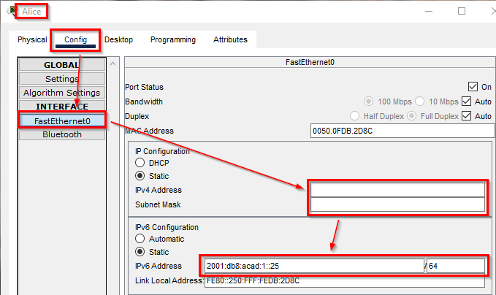The image size is (496, 295).
Task: Click the Link Local Address field
Action: (345, 280)
